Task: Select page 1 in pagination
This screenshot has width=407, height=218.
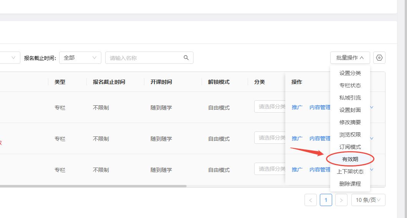Action: pyautogui.click(x=326, y=200)
